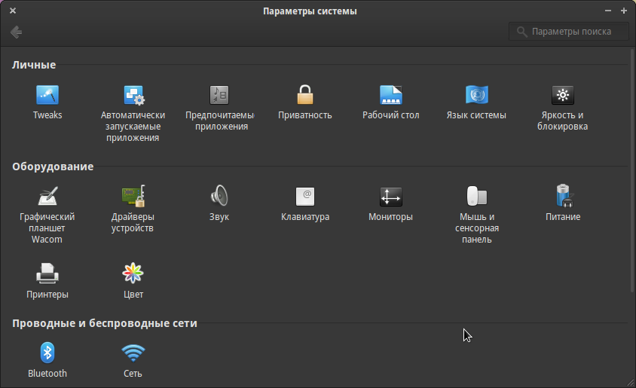Image resolution: width=636 pixels, height=388 pixels.
Task: Open Рабочий стол settings
Action: coord(390,96)
